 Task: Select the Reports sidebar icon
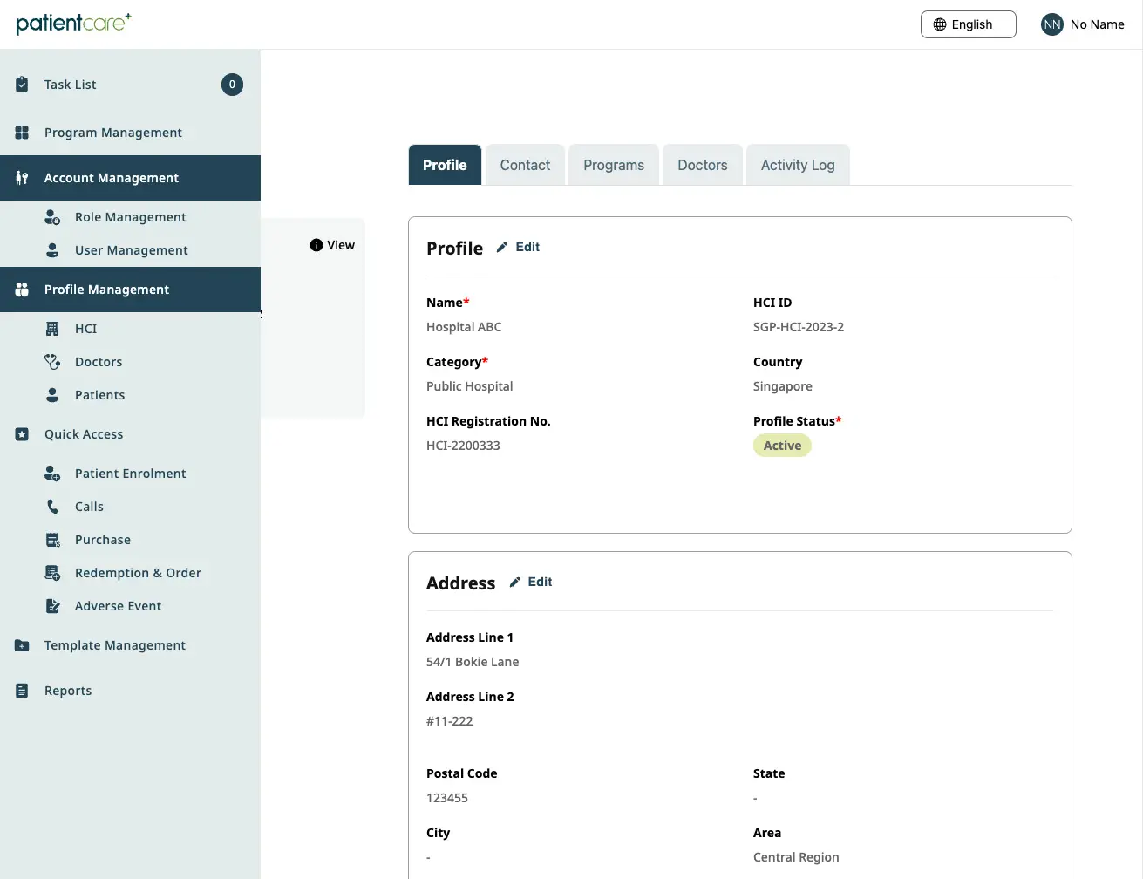pos(21,690)
